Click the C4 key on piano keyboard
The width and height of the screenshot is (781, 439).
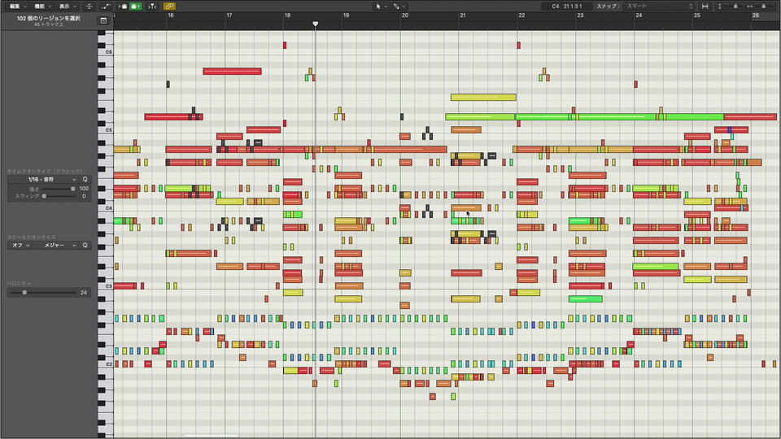[106, 208]
